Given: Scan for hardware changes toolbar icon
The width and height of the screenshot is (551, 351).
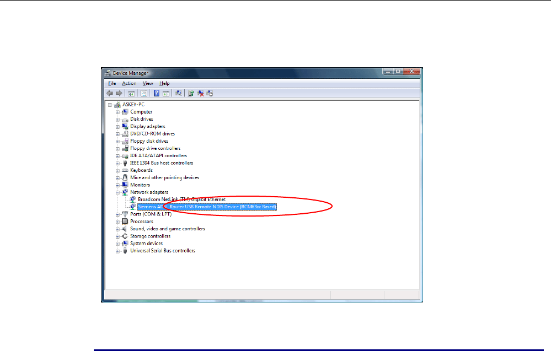Looking at the screenshot, I should click(179, 93).
